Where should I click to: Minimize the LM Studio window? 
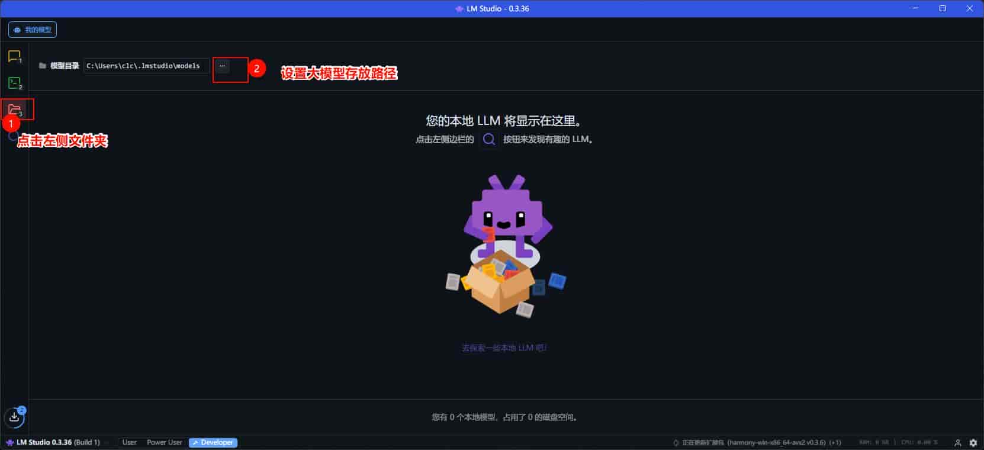(916, 8)
